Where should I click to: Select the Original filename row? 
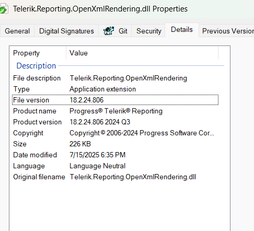coord(115,177)
